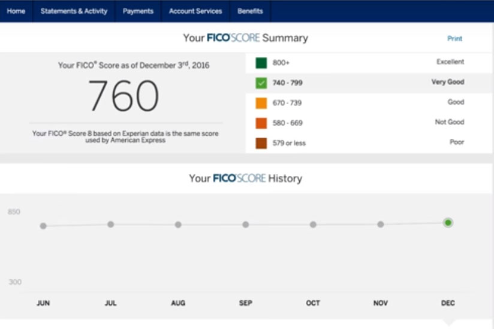Open Account Services menu
This screenshot has width=494, height=329.
(x=195, y=11)
